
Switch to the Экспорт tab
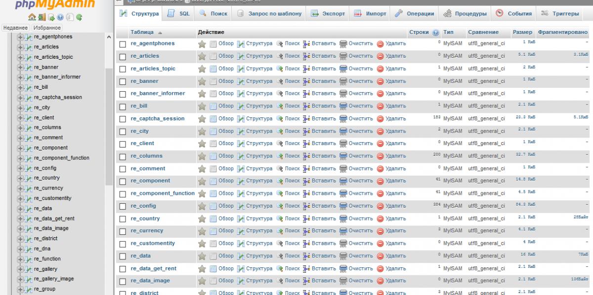[x=327, y=14]
